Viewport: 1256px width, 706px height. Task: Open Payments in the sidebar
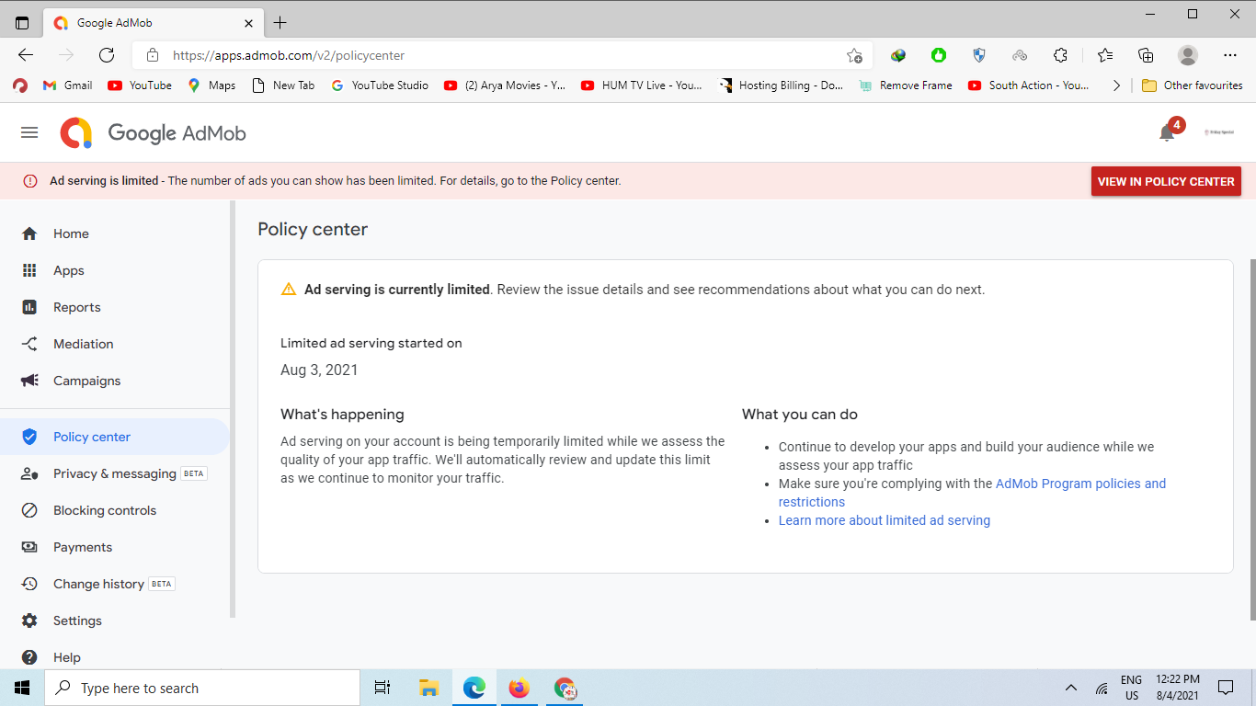point(115,547)
